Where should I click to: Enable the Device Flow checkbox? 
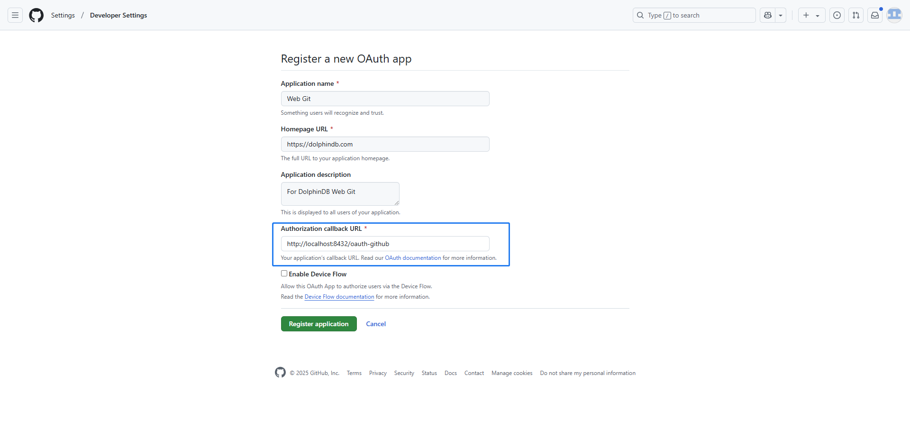click(284, 274)
